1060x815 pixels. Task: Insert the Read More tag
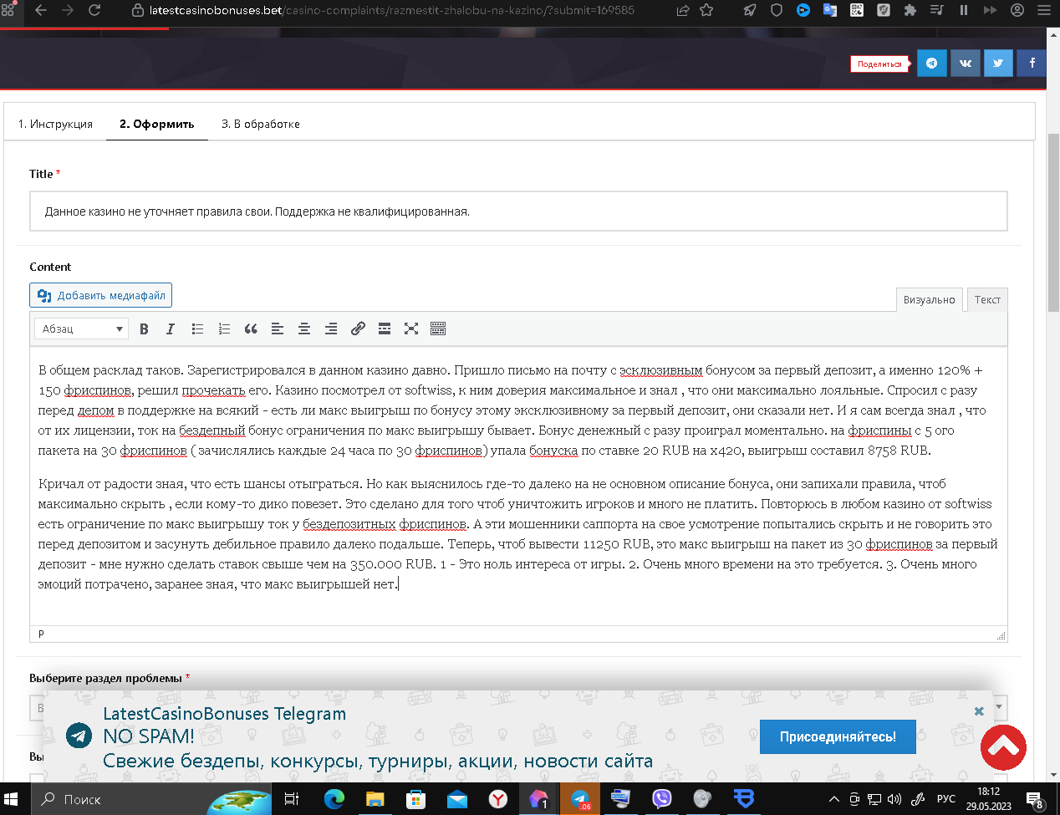(x=385, y=329)
